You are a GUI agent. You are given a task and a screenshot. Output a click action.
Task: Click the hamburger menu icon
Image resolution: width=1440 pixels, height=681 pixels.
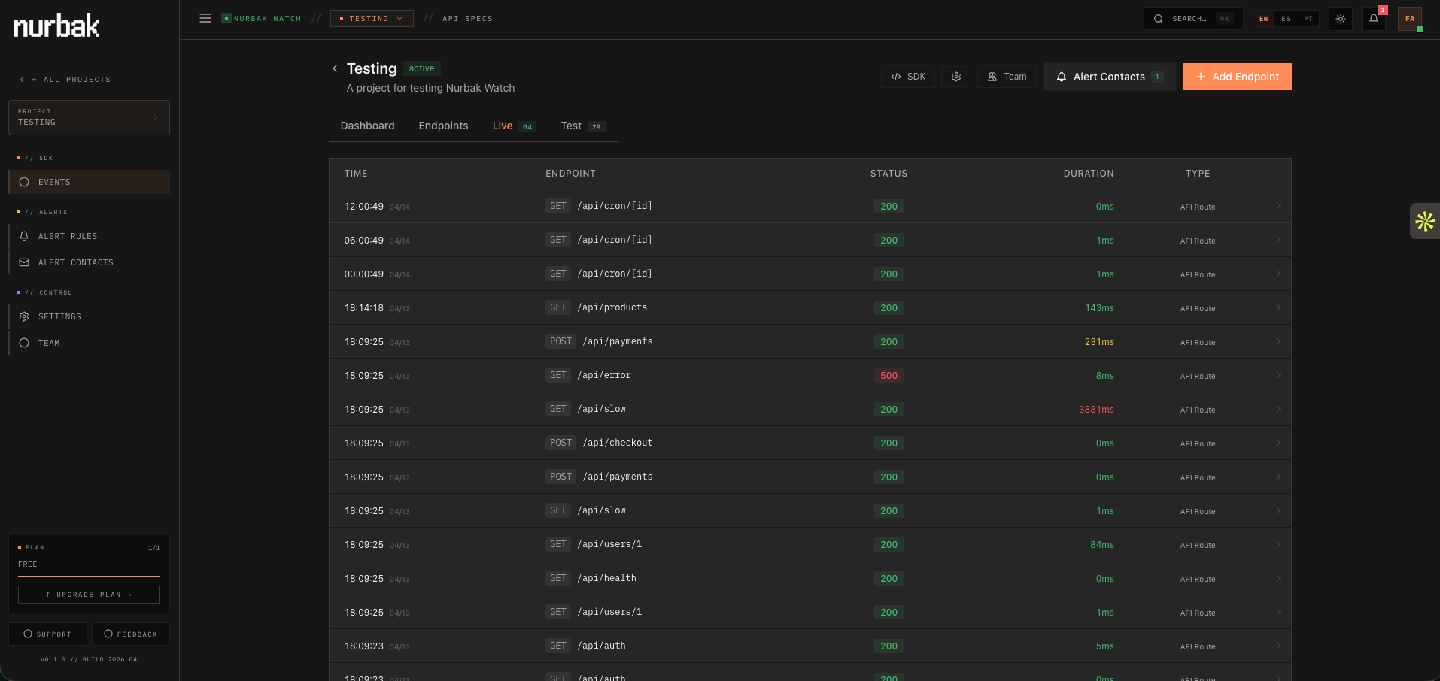205,18
